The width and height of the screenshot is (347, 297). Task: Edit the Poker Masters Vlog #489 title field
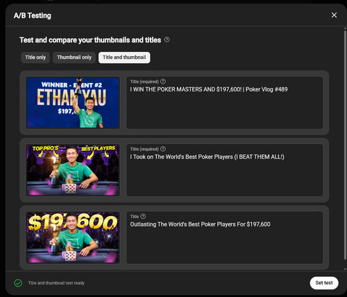(225, 102)
